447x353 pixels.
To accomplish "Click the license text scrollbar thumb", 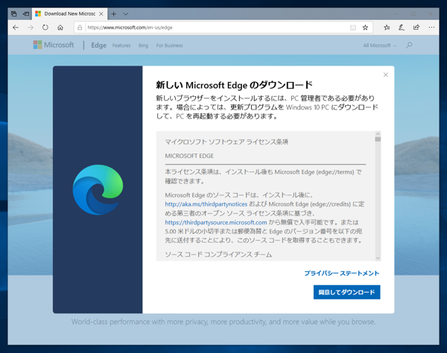I will click(x=378, y=139).
